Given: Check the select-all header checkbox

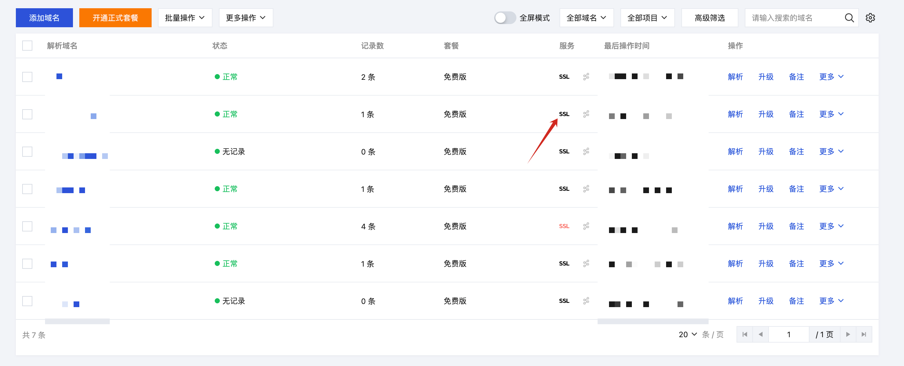Looking at the screenshot, I should [x=27, y=46].
